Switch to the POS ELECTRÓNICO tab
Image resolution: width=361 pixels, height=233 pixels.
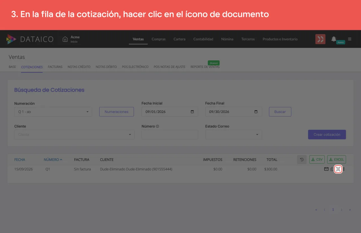click(x=135, y=67)
